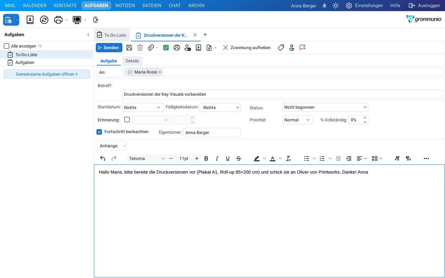Viewport: 445px width, 278px height.
Task: Open the Tahoma font dropdown
Action: coord(147,158)
